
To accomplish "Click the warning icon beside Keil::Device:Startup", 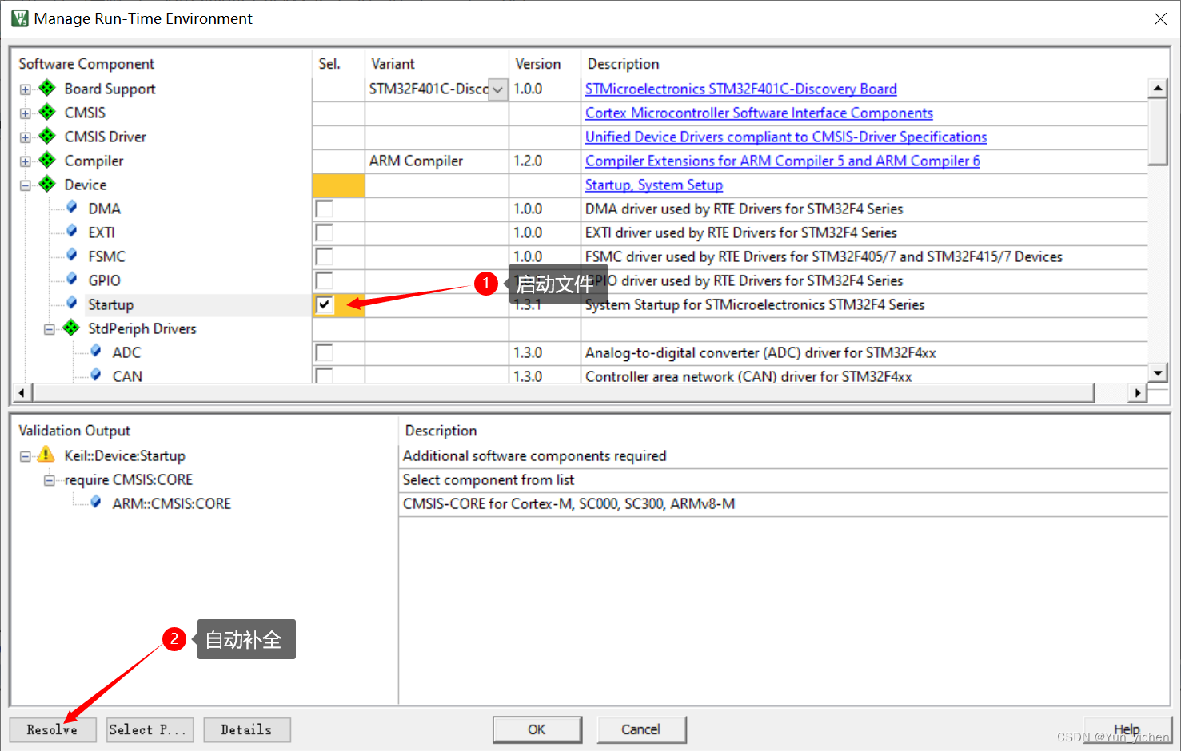I will click(47, 455).
